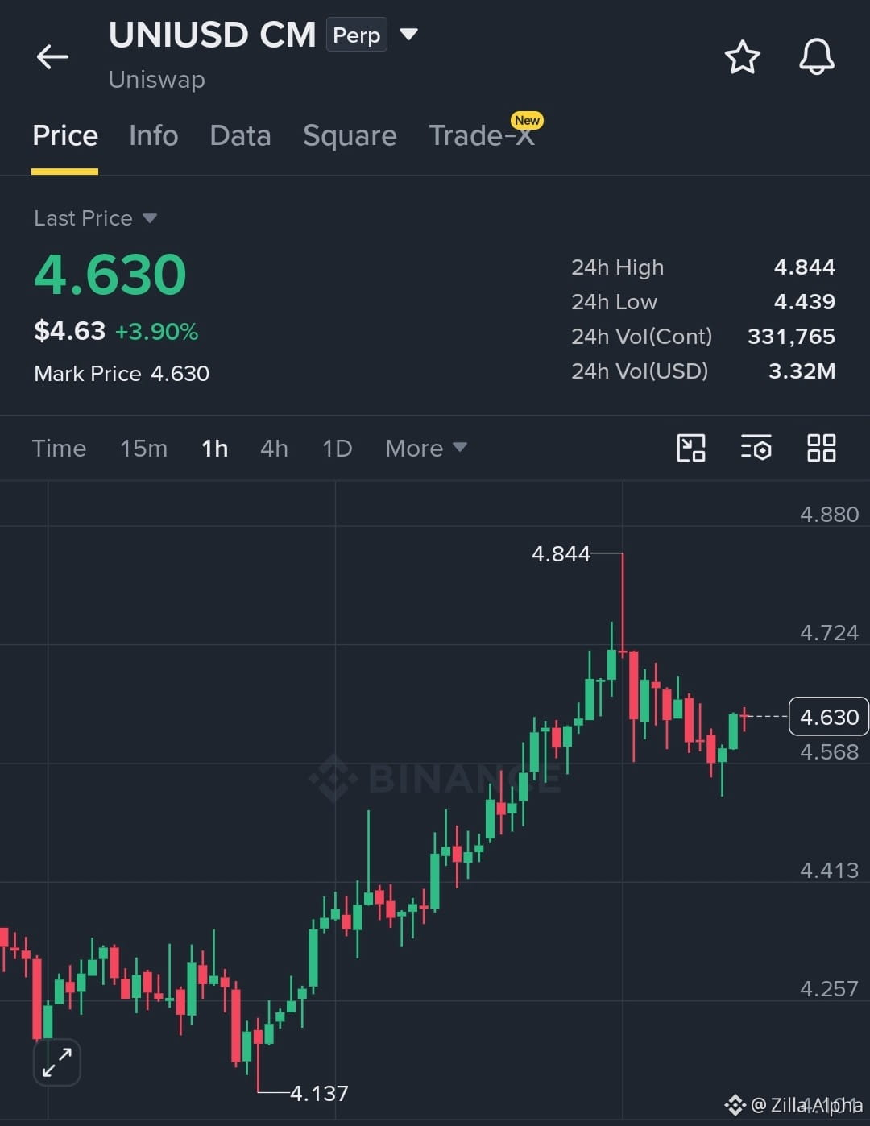This screenshot has height=1126, width=870.
Task: Tap the 4.257 price axis label
Action: pos(829,989)
